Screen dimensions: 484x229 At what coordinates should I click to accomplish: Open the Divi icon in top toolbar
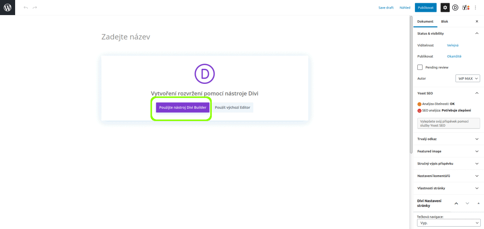click(455, 8)
